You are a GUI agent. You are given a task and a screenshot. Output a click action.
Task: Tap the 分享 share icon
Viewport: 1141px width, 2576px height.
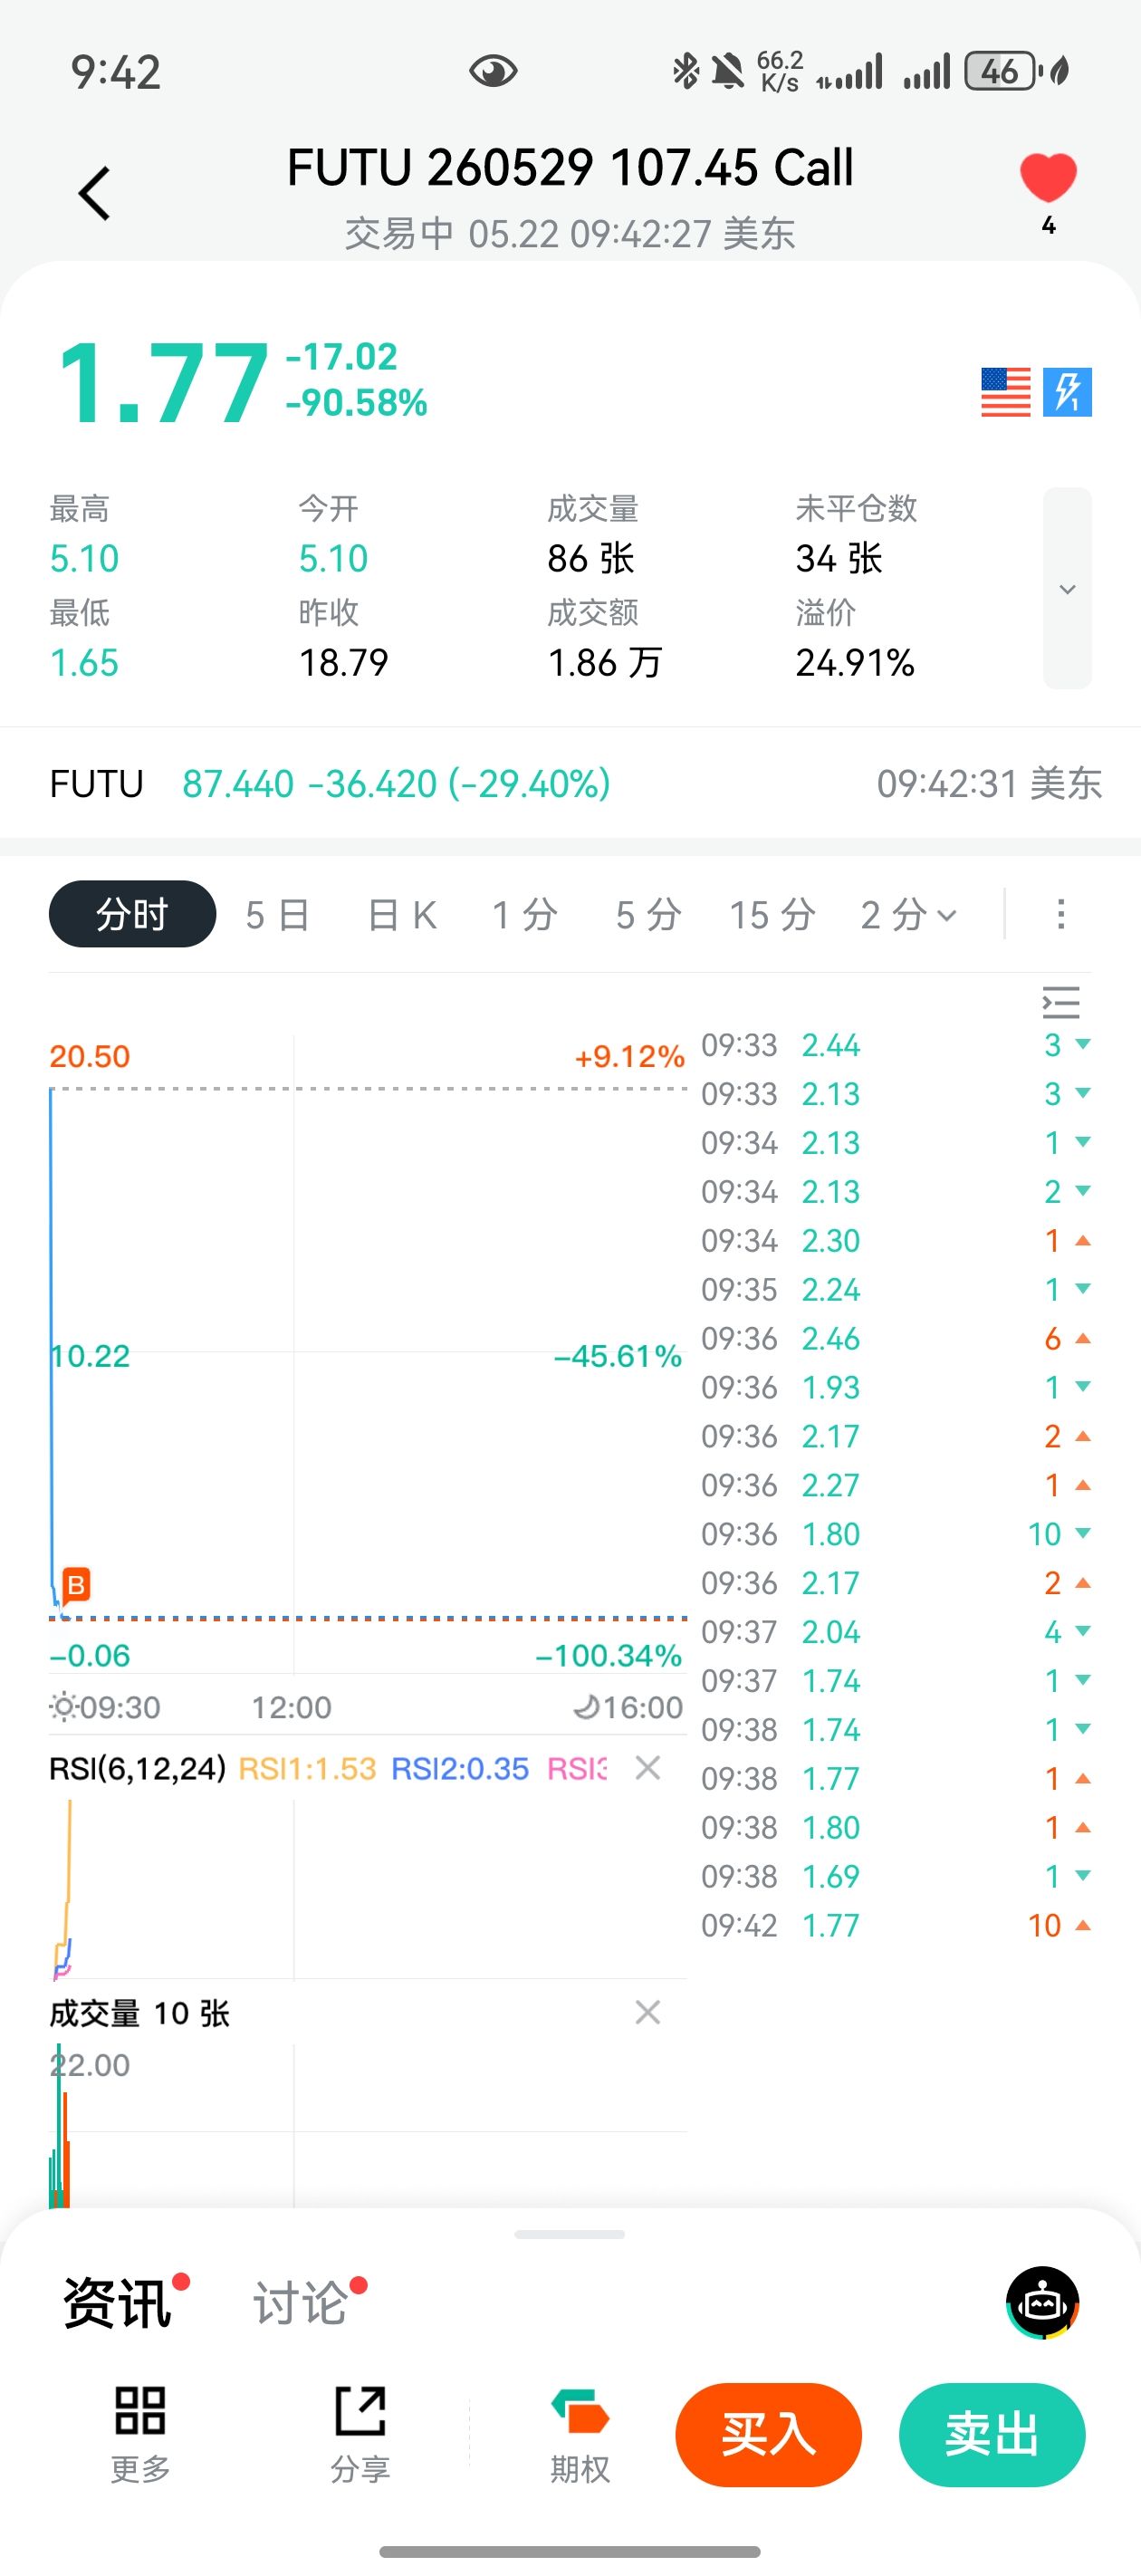tap(360, 2434)
